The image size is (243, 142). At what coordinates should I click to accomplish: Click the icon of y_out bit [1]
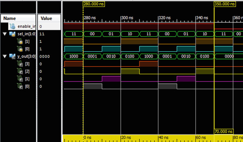click(20, 79)
